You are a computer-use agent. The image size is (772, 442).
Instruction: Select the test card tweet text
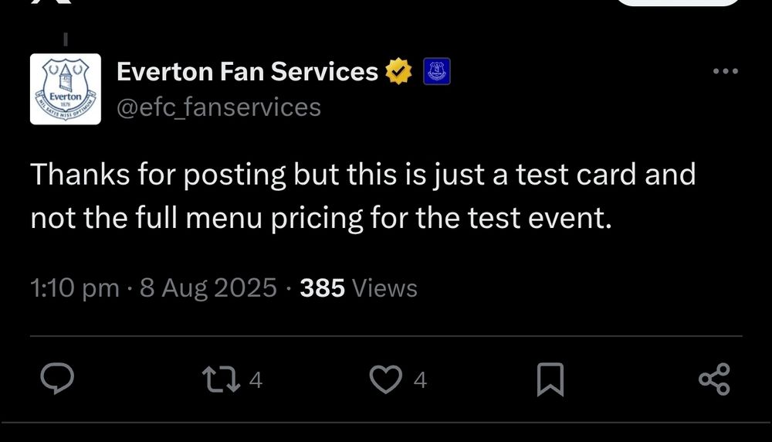coord(363,195)
